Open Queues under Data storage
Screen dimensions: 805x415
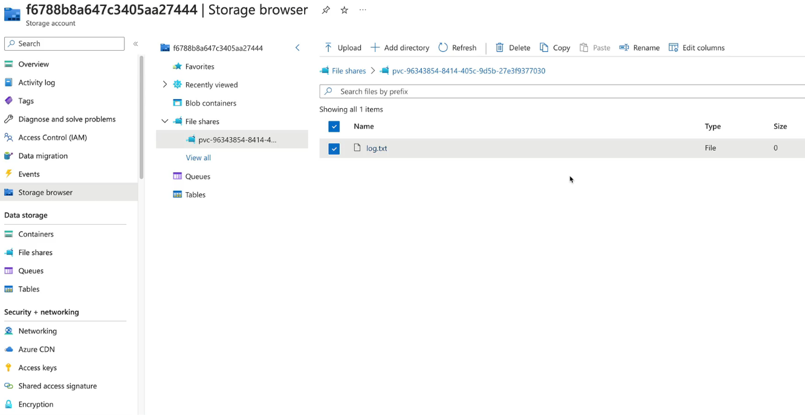31,271
